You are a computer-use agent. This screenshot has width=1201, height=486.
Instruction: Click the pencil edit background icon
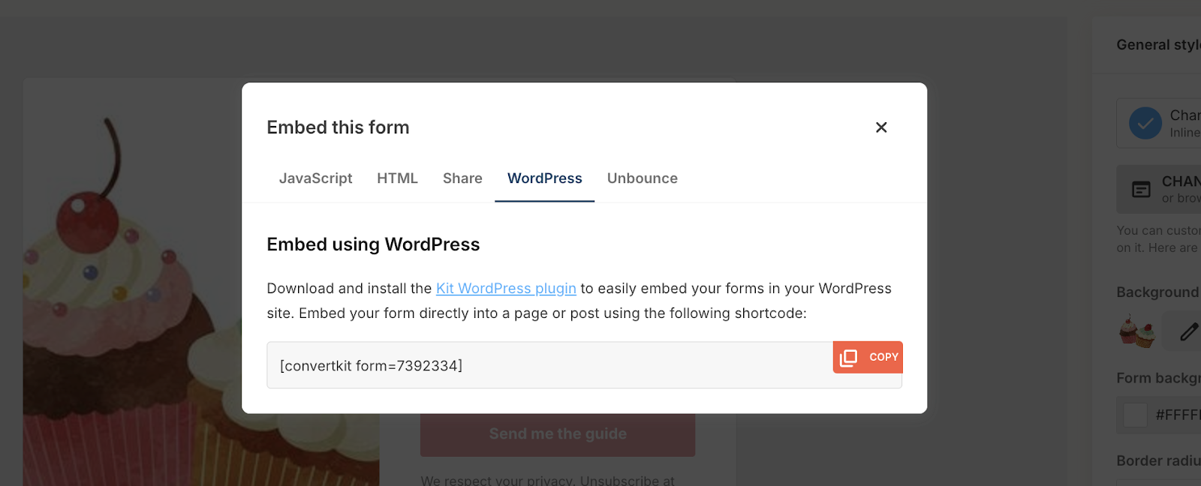coord(1188,331)
